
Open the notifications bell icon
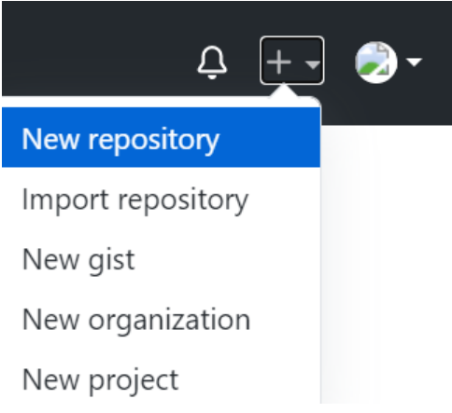(212, 62)
